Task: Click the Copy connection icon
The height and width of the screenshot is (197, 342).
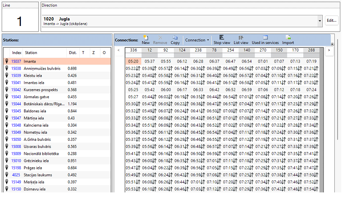Action: coord(175,40)
